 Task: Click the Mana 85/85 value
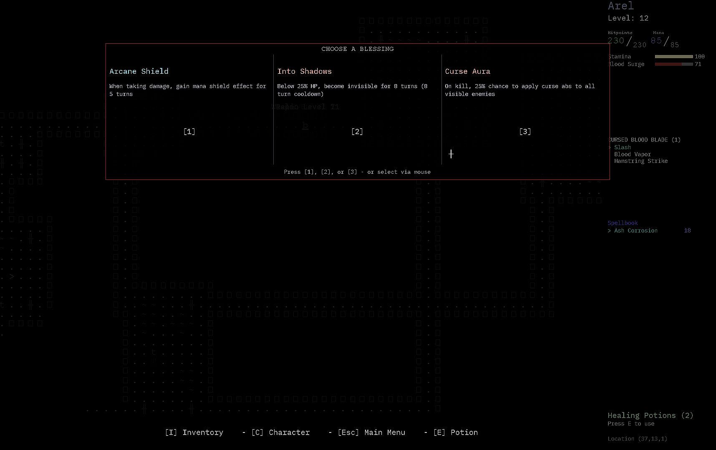[x=665, y=41]
